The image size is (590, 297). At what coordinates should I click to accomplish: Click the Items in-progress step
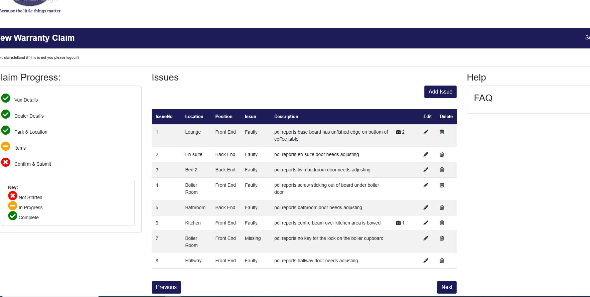[20, 148]
